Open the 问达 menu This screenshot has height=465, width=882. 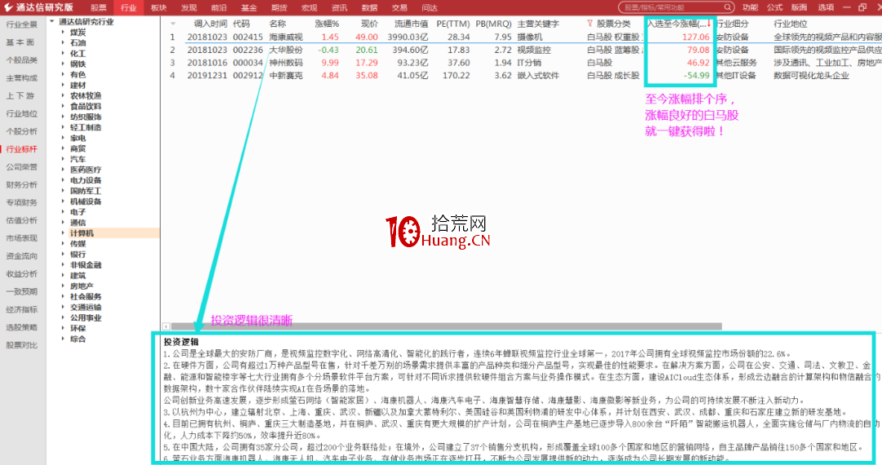pos(430,7)
